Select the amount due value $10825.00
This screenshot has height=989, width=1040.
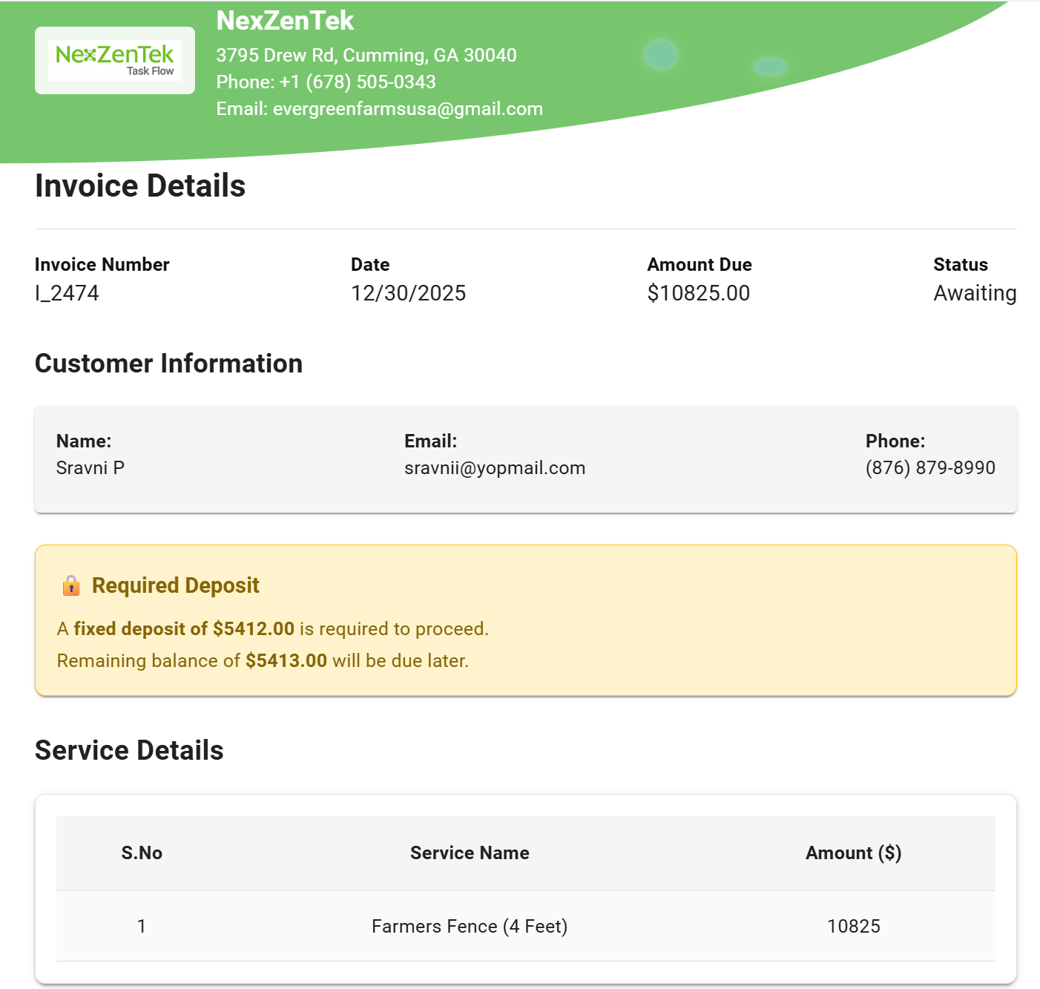(x=698, y=293)
